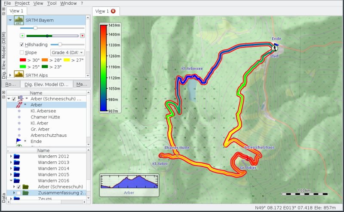Viewport: 344px width, 212px height.
Task: Expand the Wandern 2013 folder
Action: (11, 163)
